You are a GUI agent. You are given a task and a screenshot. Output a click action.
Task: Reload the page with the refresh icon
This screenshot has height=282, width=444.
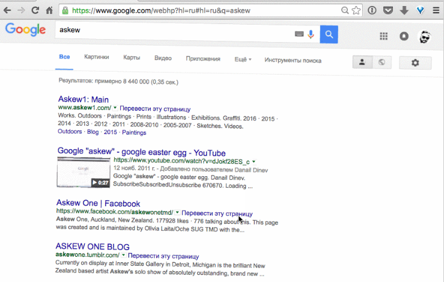click(x=35, y=10)
